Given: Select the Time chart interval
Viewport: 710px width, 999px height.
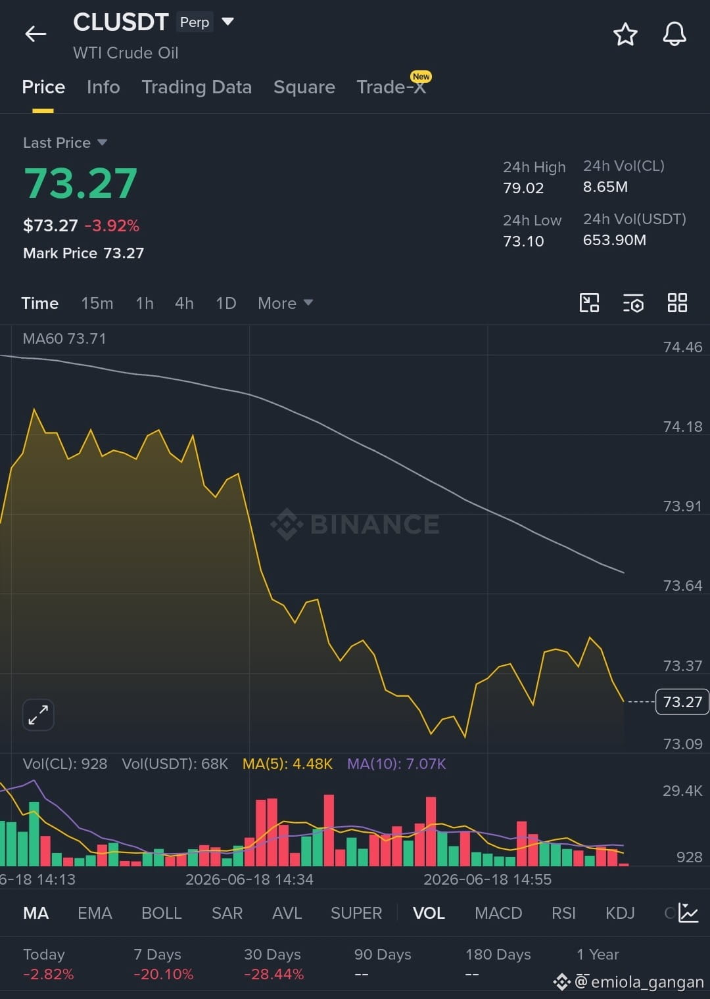Looking at the screenshot, I should [x=40, y=303].
